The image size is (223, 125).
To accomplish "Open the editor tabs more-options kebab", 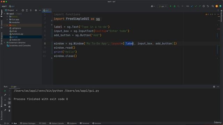I will click(218, 10).
